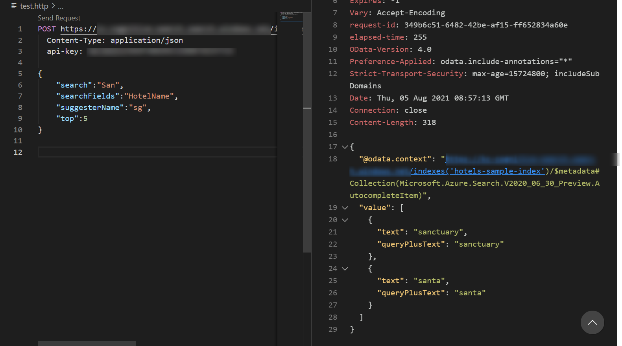The width and height of the screenshot is (622, 346).
Task: Click the editor minimap preview
Action: tap(291, 16)
